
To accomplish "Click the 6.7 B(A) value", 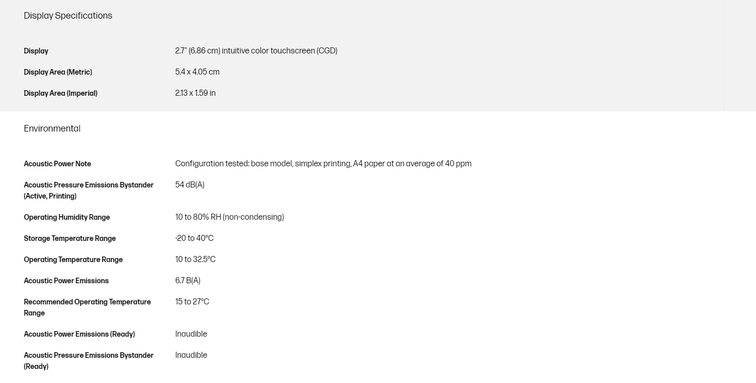I will click(x=188, y=281).
